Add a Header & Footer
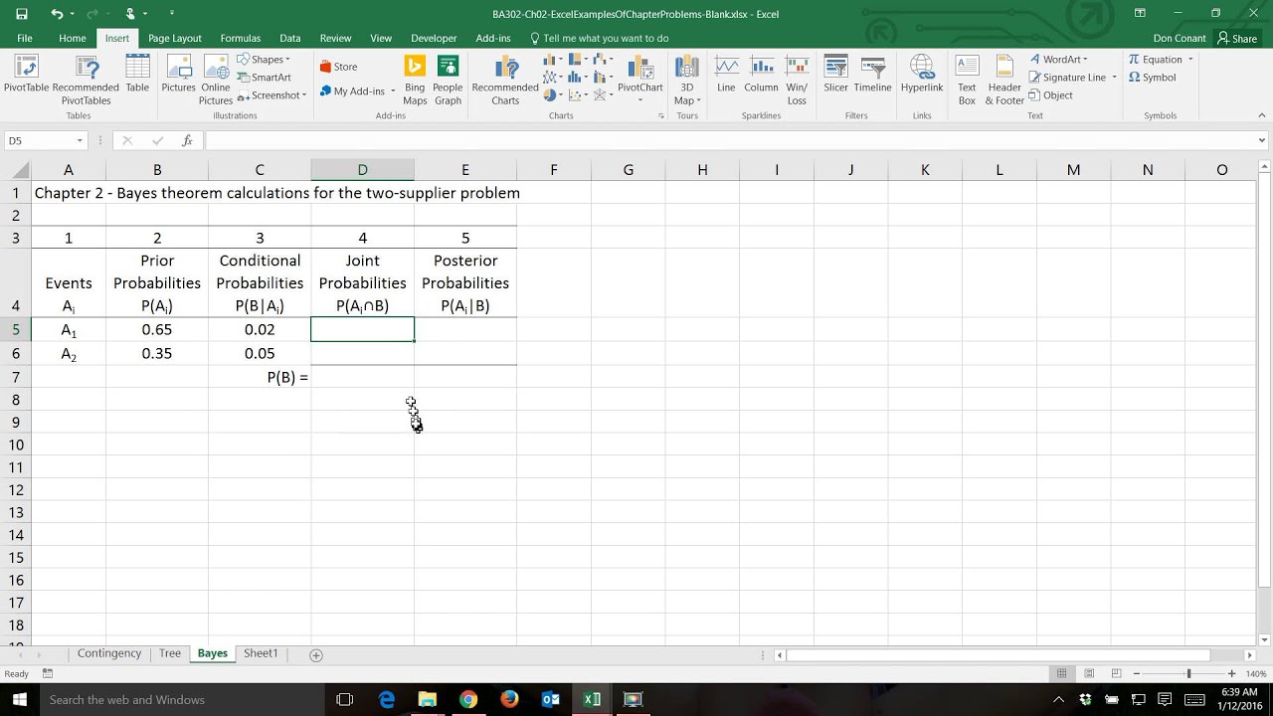 (x=1004, y=80)
